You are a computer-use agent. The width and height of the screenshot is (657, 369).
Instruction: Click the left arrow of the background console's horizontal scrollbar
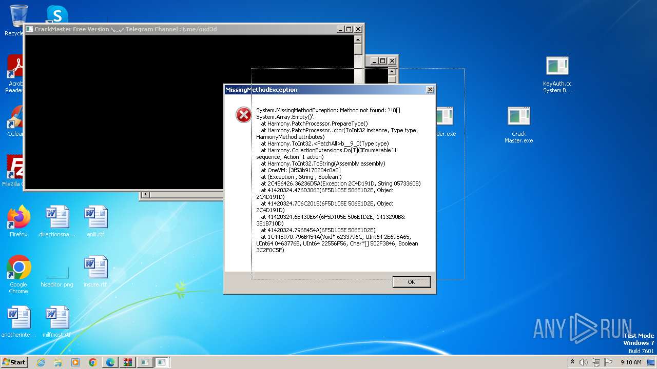(145, 195)
